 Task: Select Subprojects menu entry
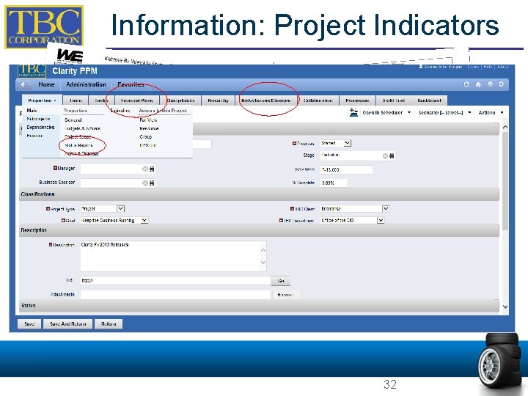38,119
